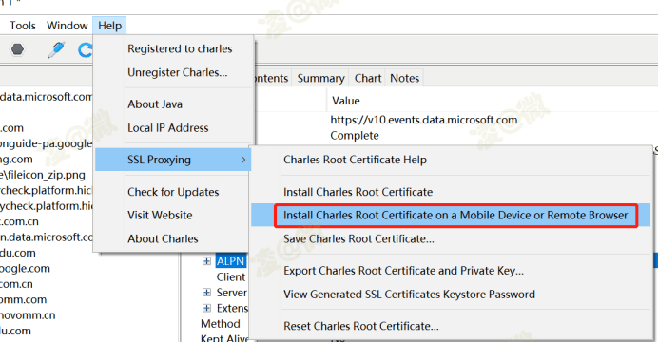
Task: Select Install Charles Root Certificate
Action: coord(358,192)
